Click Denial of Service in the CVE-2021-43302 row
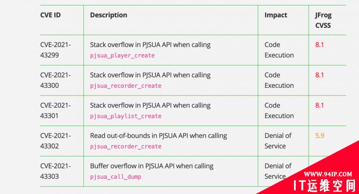359x194 pixels. click(278, 141)
